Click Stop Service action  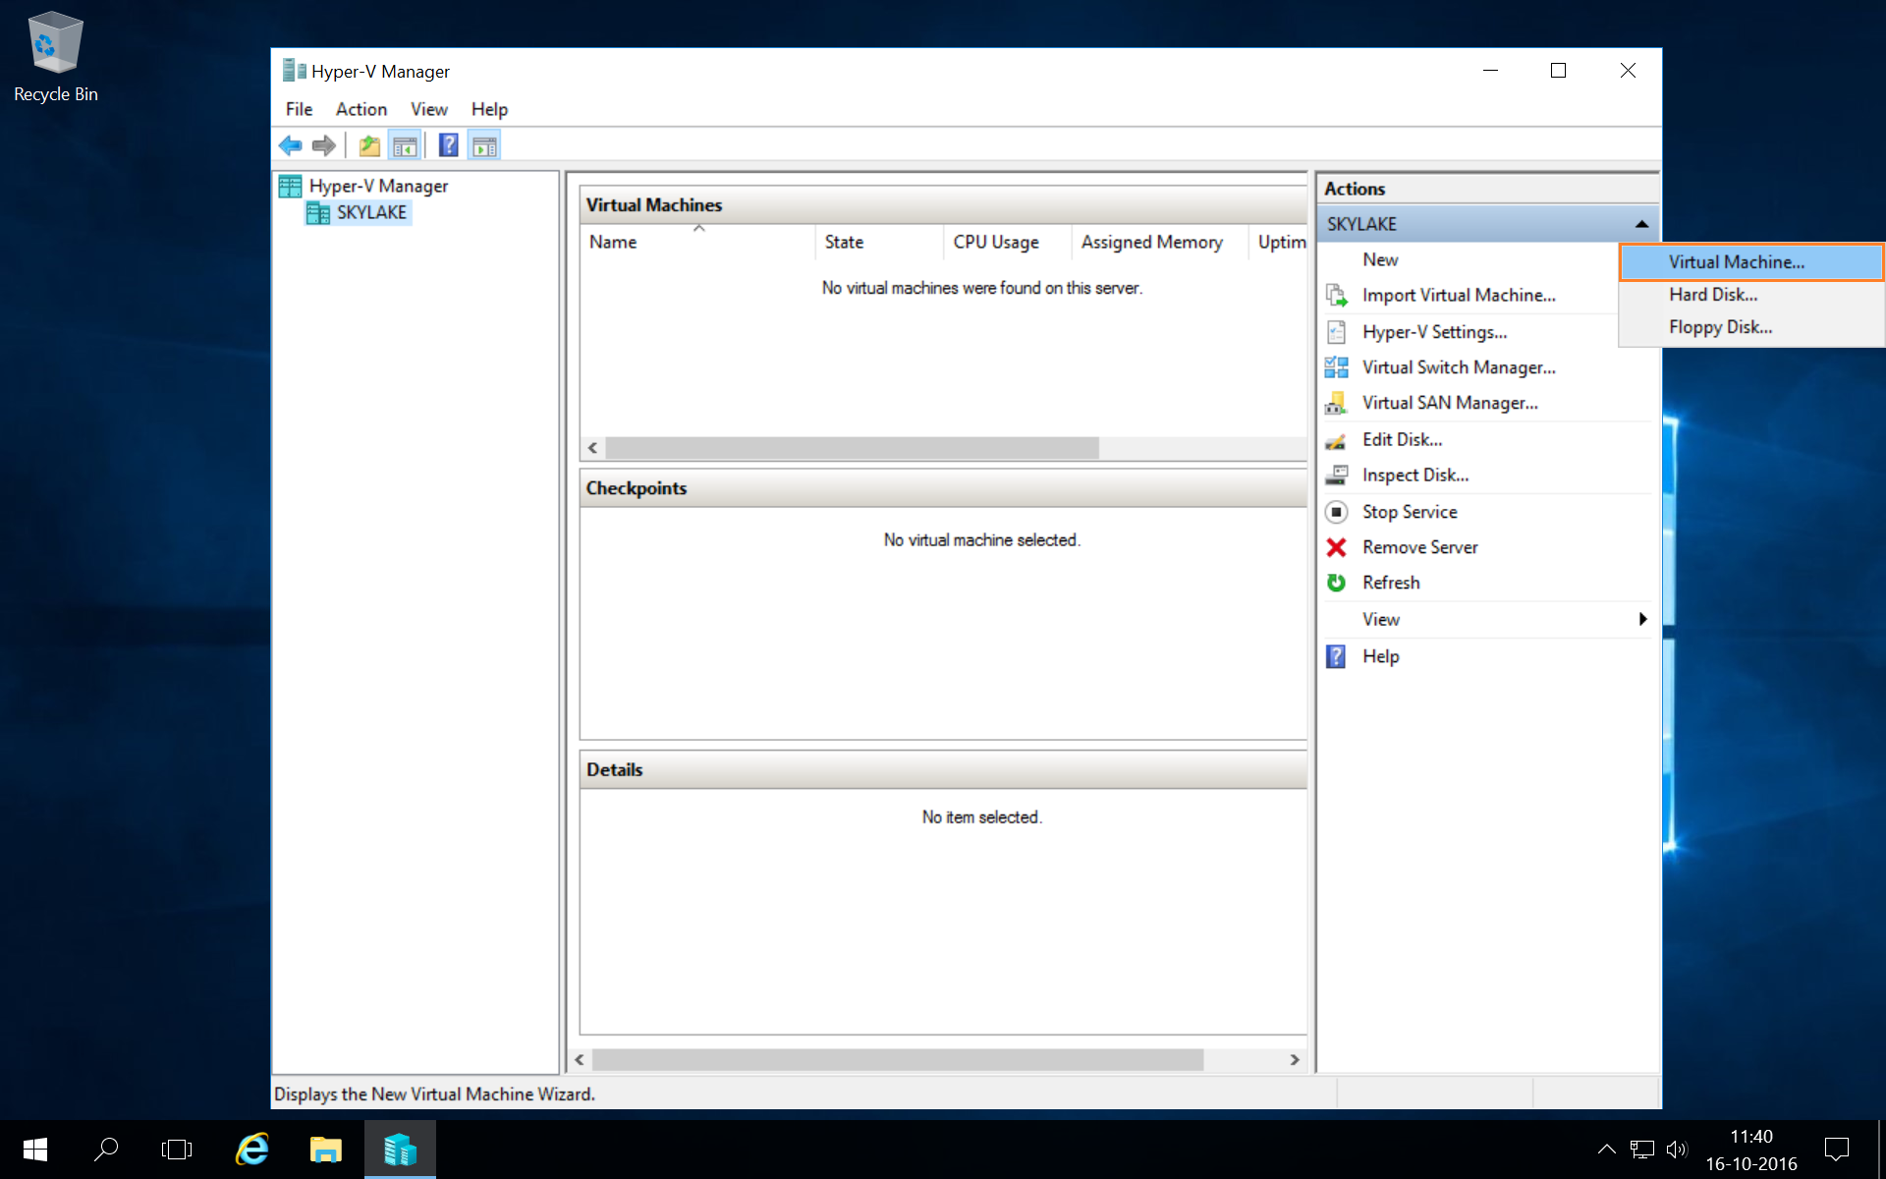(x=1410, y=512)
